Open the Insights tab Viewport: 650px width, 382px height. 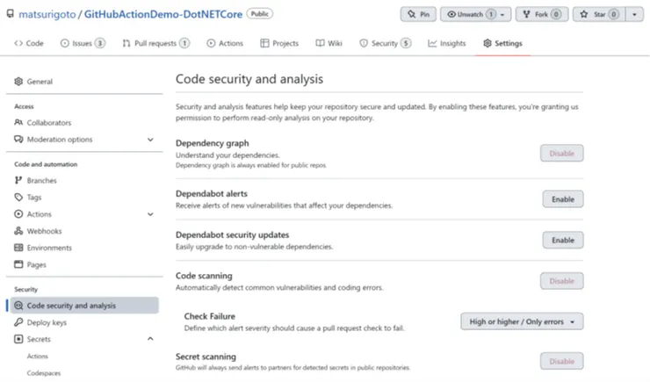coord(447,43)
